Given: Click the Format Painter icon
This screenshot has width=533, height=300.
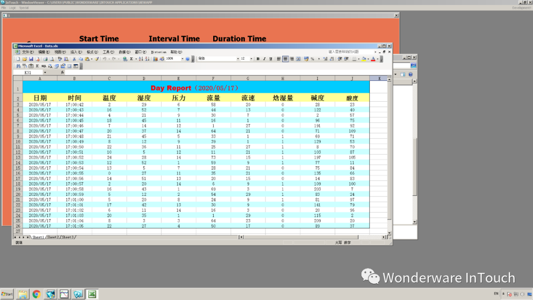Looking at the screenshot, I should (x=96, y=59).
